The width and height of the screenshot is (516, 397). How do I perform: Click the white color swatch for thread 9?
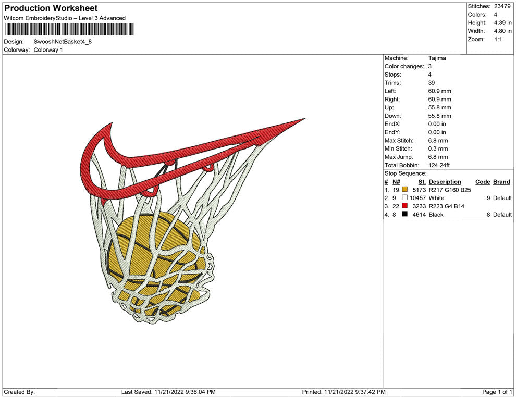pyautogui.click(x=405, y=197)
